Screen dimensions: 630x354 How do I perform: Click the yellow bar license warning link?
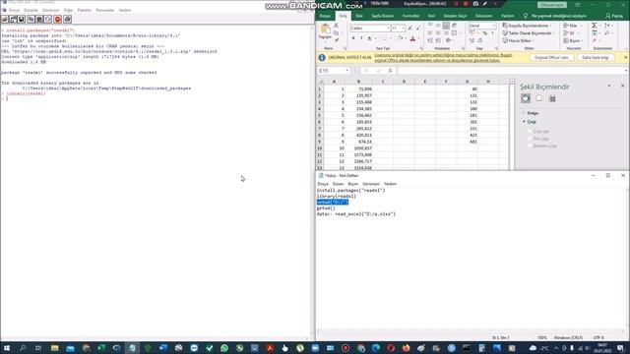coord(443,57)
